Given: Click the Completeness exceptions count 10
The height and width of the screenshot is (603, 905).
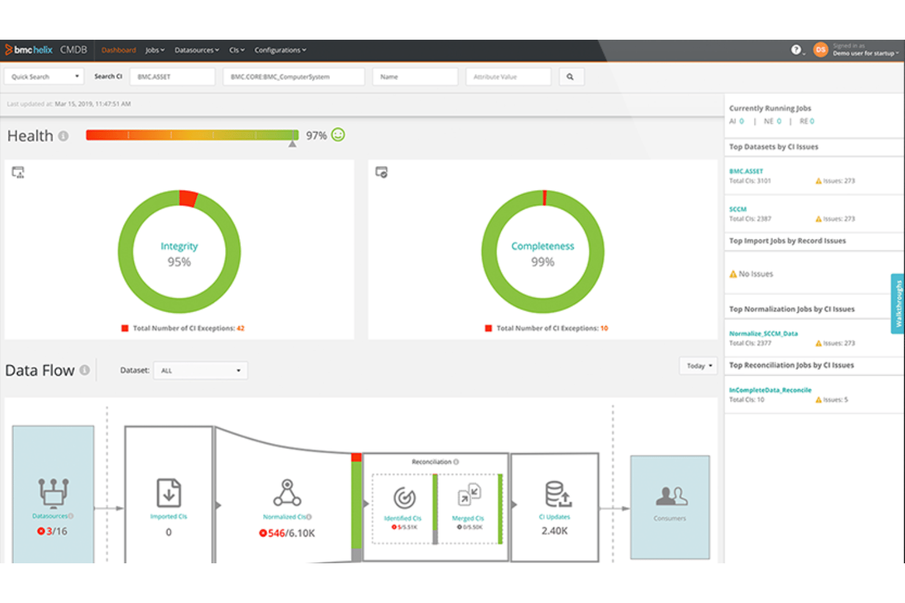Looking at the screenshot, I should click(604, 329).
